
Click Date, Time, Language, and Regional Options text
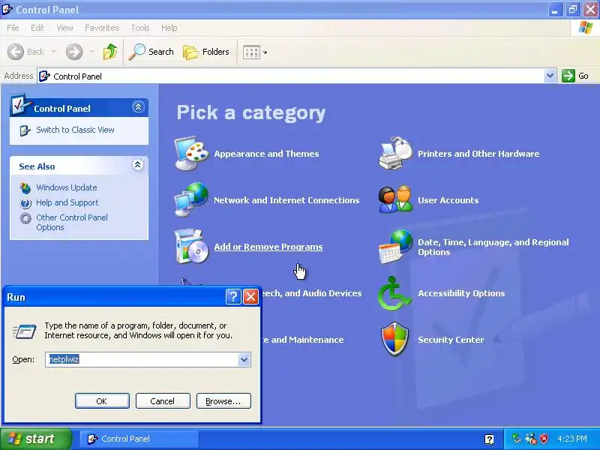coord(493,247)
